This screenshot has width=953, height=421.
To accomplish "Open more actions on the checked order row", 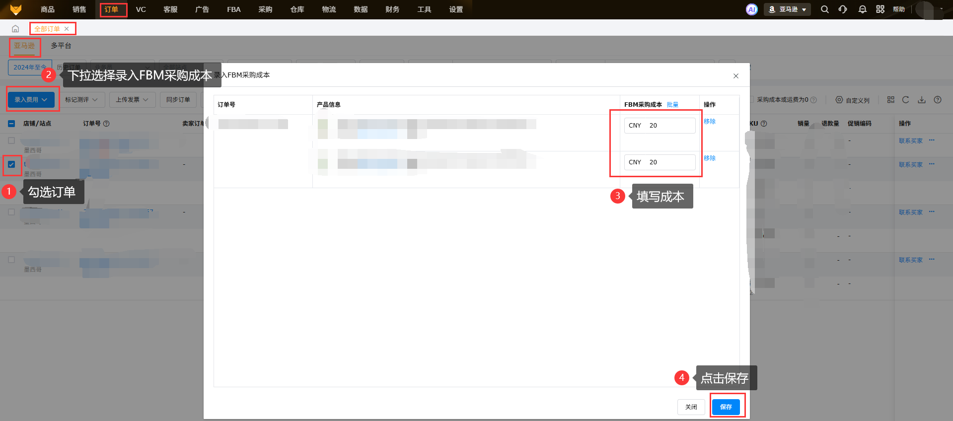I will pyautogui.click(x=932, y=164).
